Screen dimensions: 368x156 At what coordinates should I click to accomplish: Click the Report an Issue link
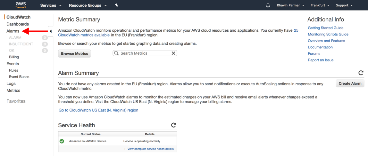click(321, 60)
